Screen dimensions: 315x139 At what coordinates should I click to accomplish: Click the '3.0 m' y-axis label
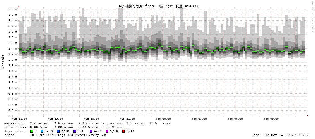13,32
